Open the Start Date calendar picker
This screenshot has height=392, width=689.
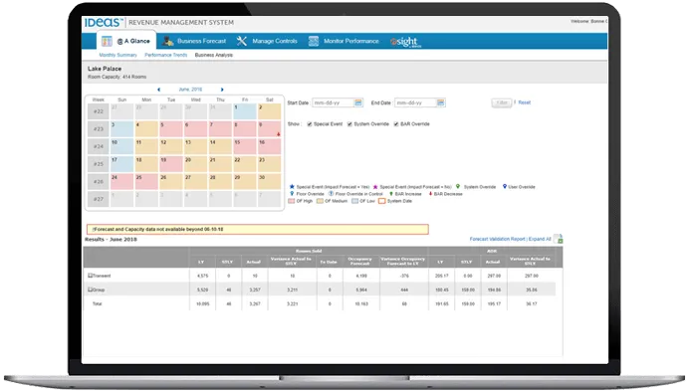(x=358, y=102)
